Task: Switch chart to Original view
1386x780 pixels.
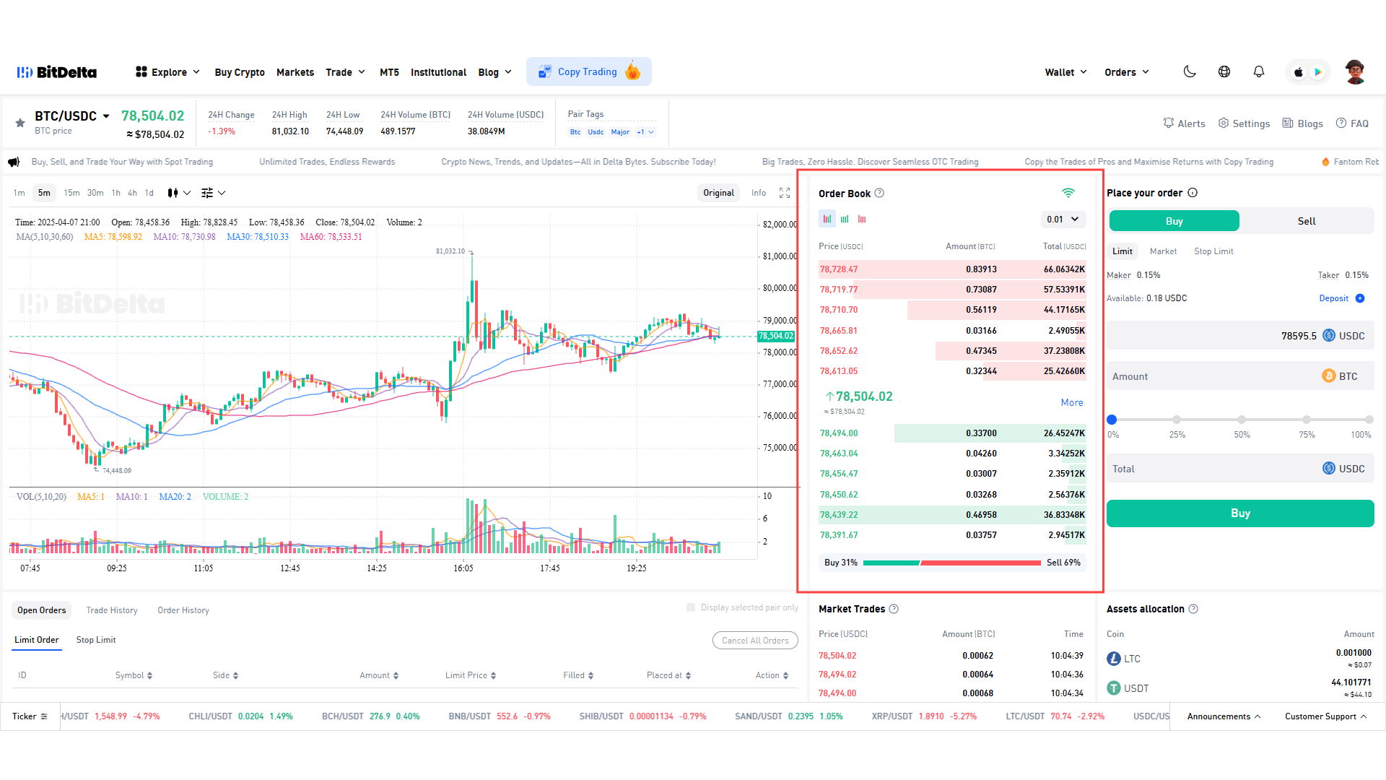Action: 718,193
